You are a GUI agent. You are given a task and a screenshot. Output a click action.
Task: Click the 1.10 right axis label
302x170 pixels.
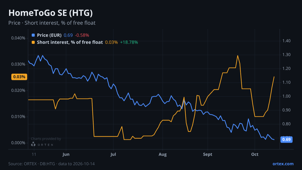point(286,82)
